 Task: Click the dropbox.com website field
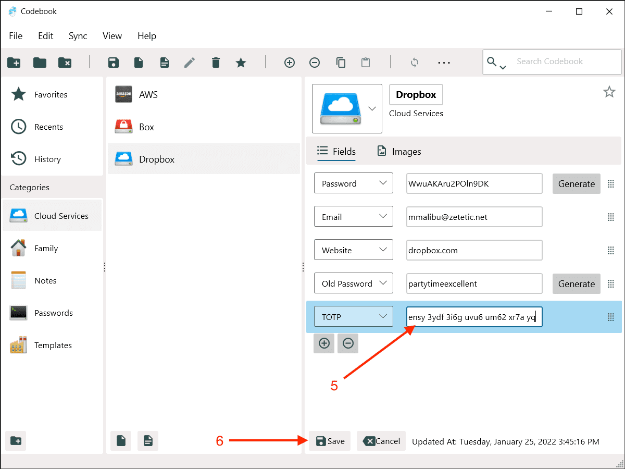(474, 250)
